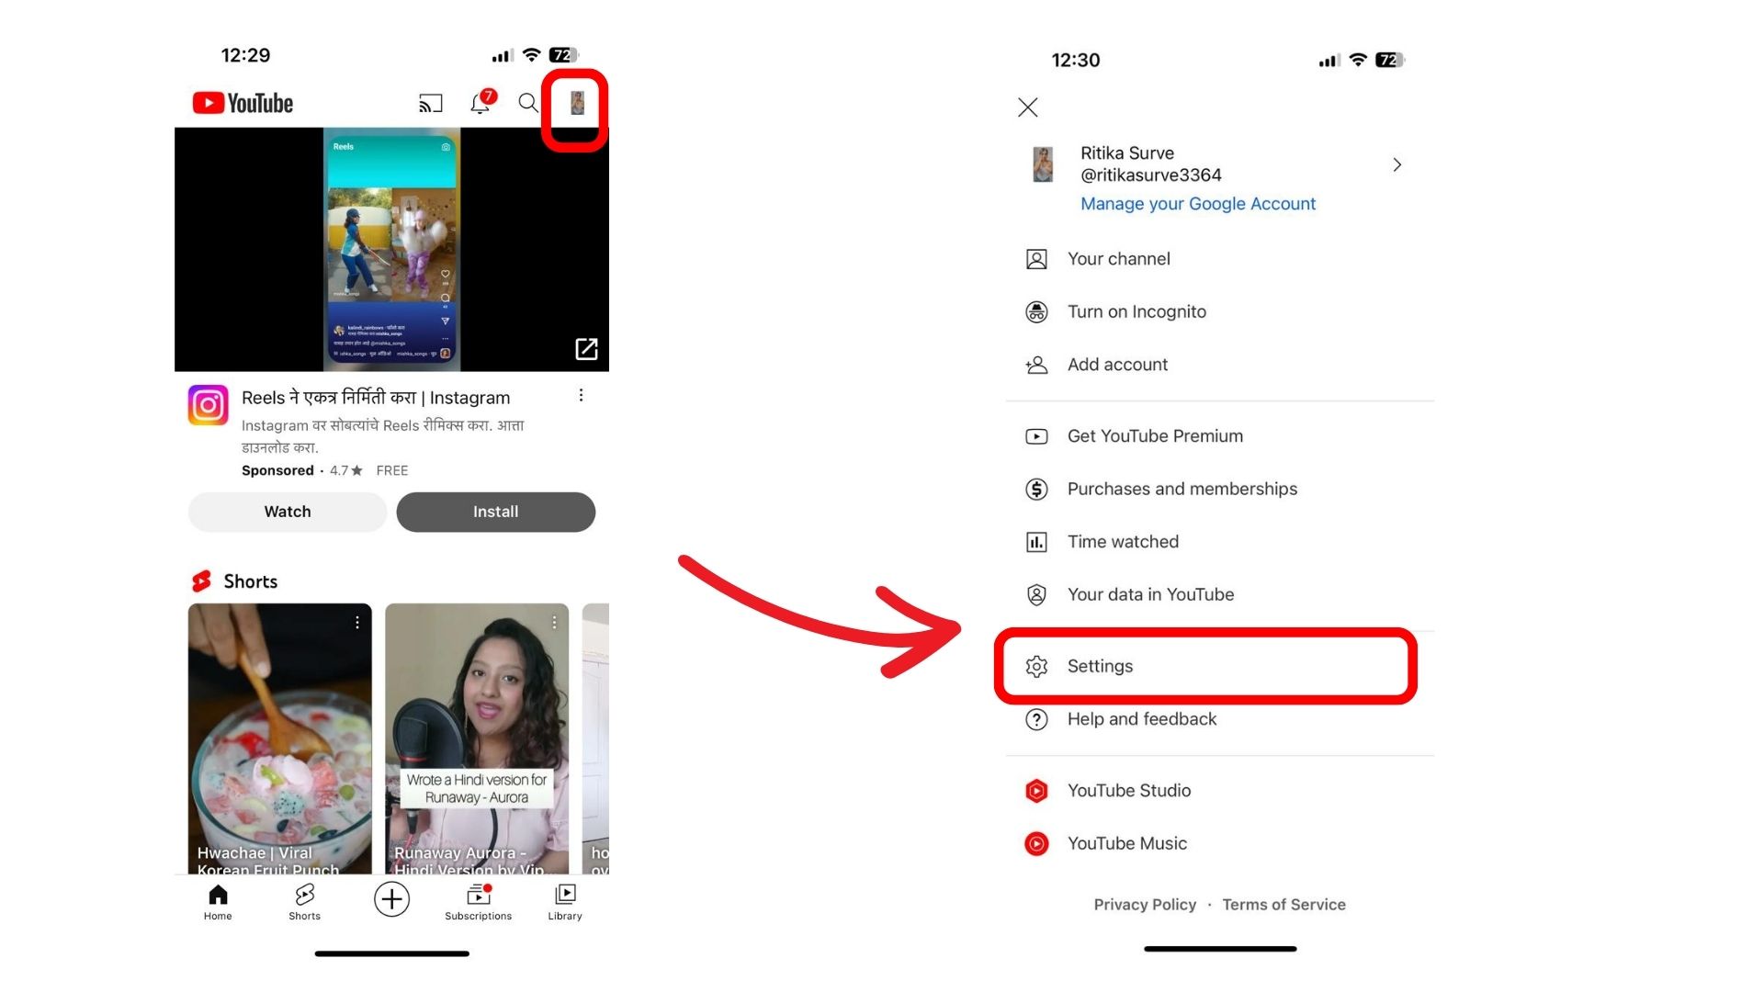Turn on Incognito mode
This screenshot has height=992, width=1764.
1136,311
